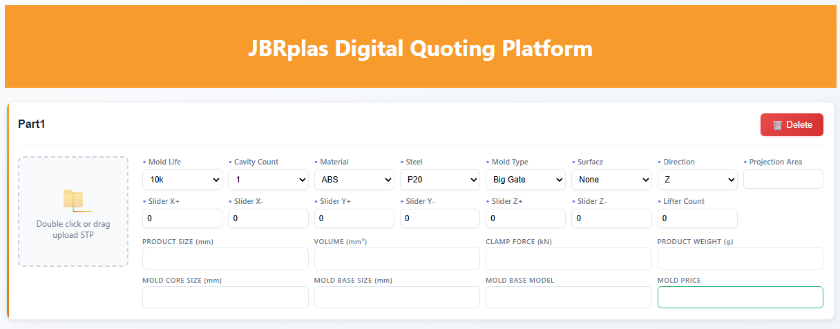Focus the Slider X+ input field

point(182,218)
